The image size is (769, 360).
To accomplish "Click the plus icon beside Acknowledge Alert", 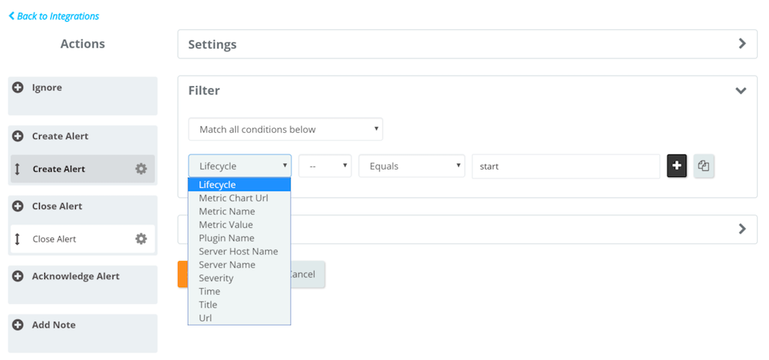I will pyautogui.click(x=18, y=277).
